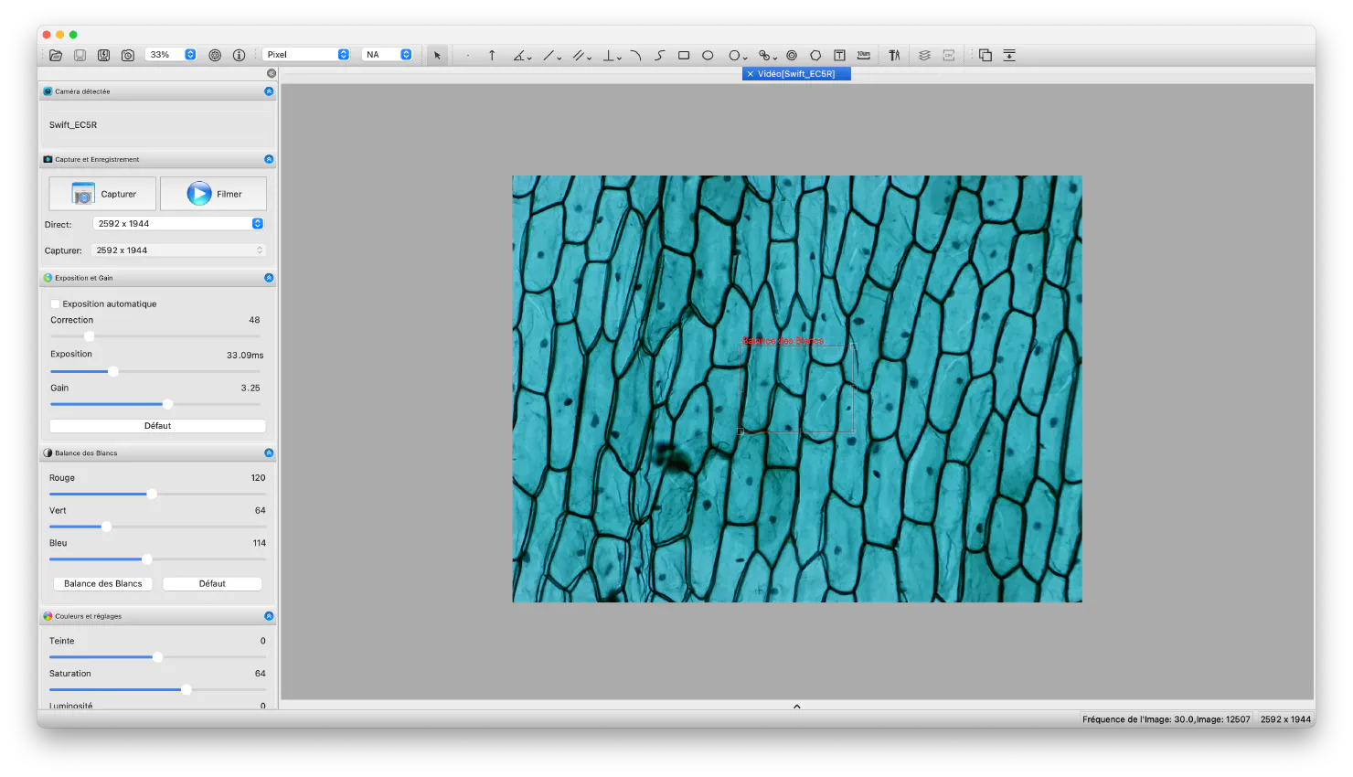Open the camera capture icon in the toolbar
Image resolution: width=1353 pixels, height=777 pixels.
point(128,55)
